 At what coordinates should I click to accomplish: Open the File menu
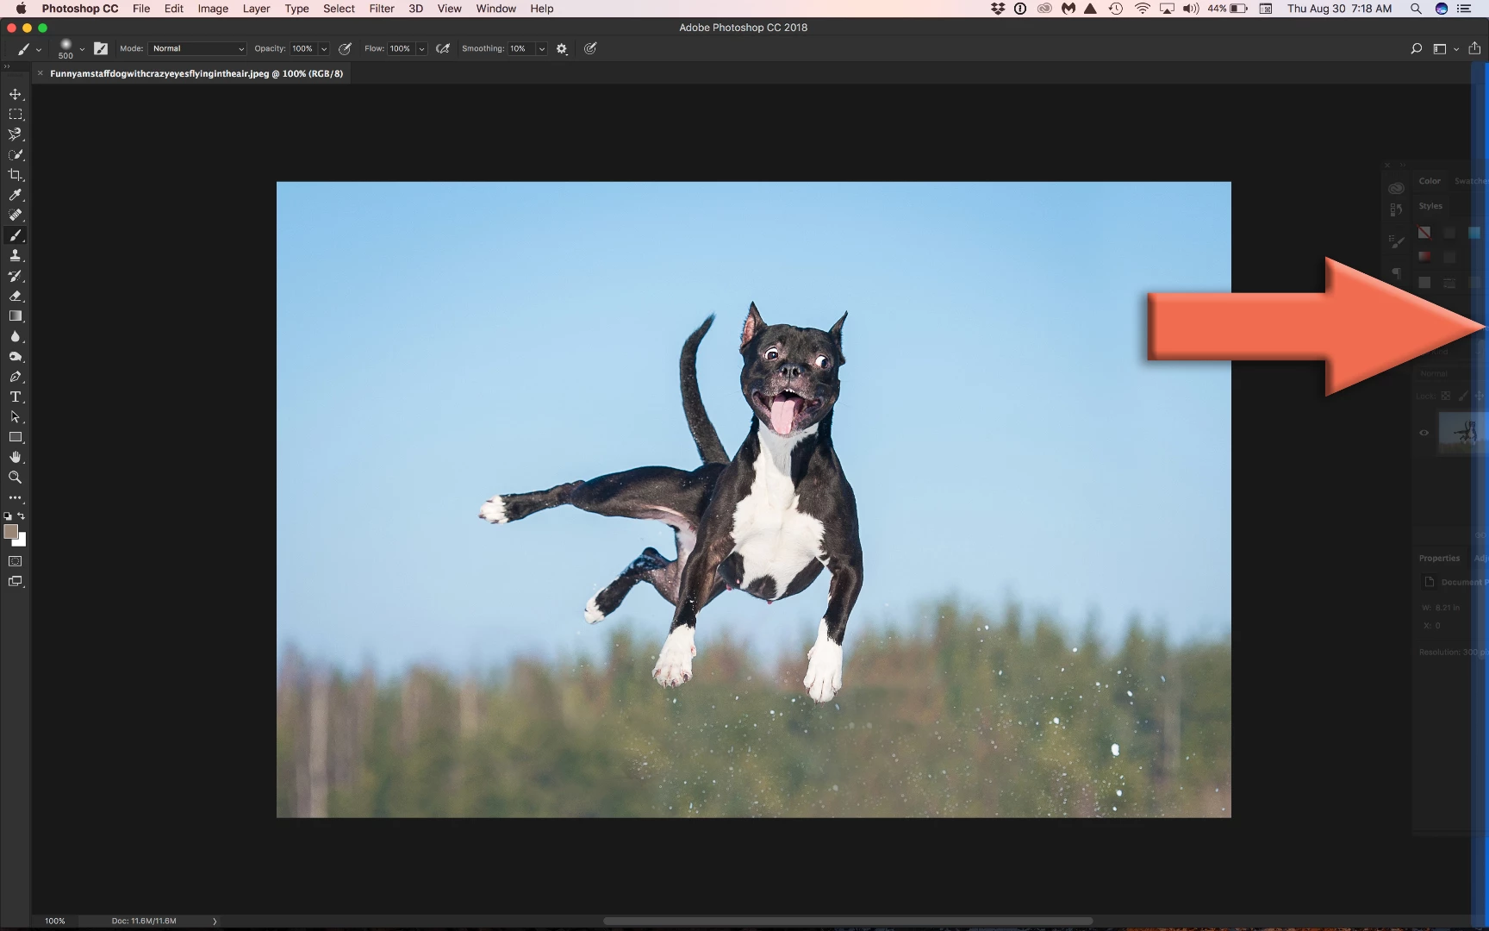(x=141, y=9)
